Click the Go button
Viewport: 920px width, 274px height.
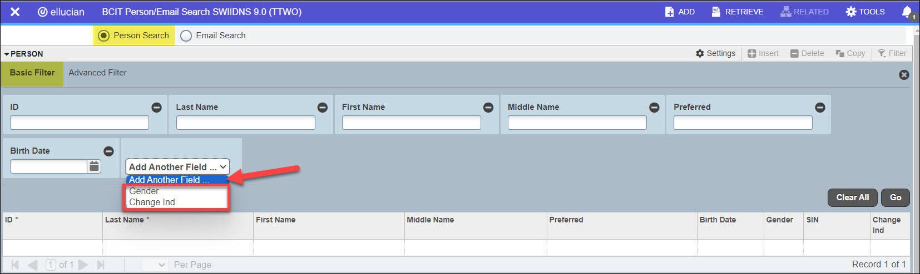pyautogui.click(x=896, y=197)
